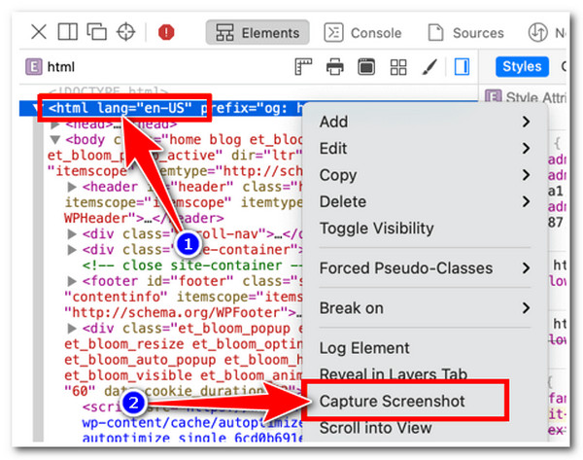The width and height of the screenshot is (583, 460).
Task: Open the Sources tab
Action: coord(466,33)
